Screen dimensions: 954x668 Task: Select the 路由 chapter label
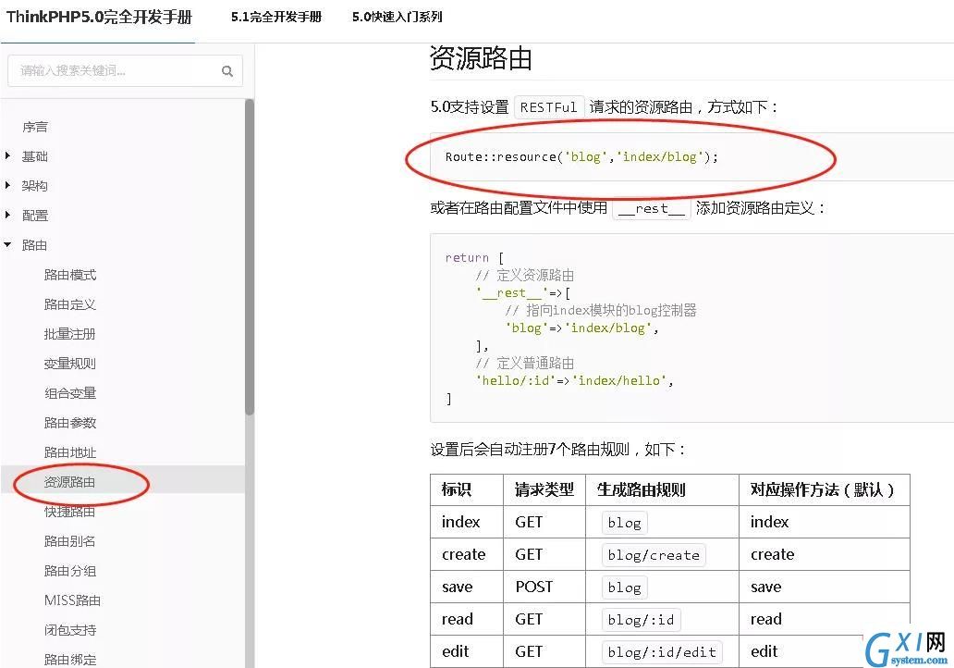pyautogui.click(x=35, y=245)
